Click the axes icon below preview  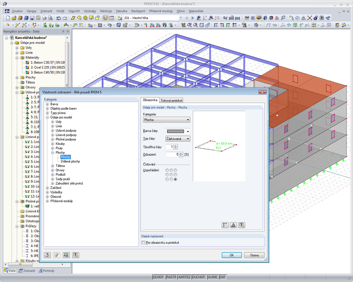coord(225,225)
